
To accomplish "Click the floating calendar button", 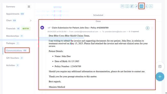I will [x=160, y=66].
